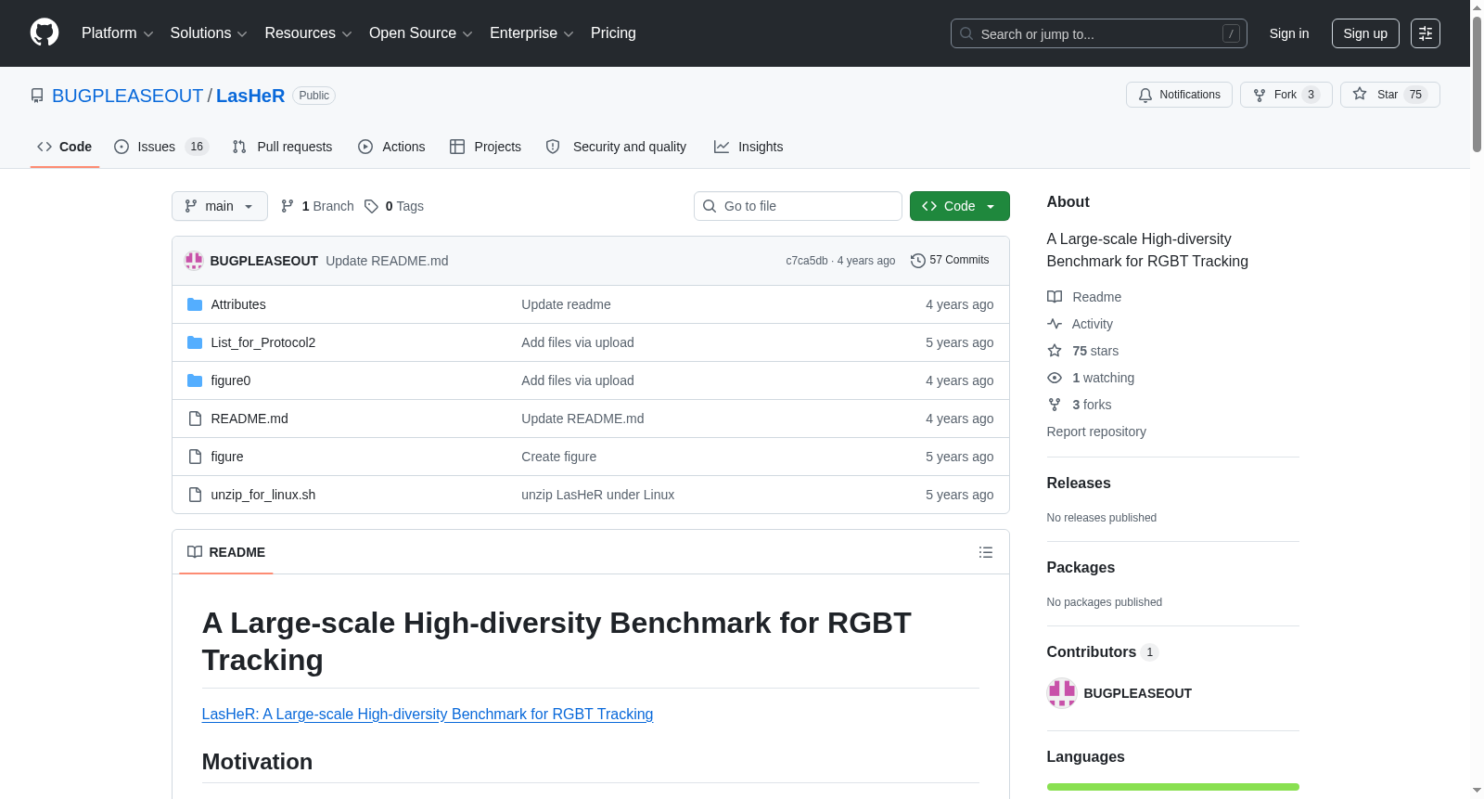
Task: Open the Releases heading link
Action: coord(1079,483)
